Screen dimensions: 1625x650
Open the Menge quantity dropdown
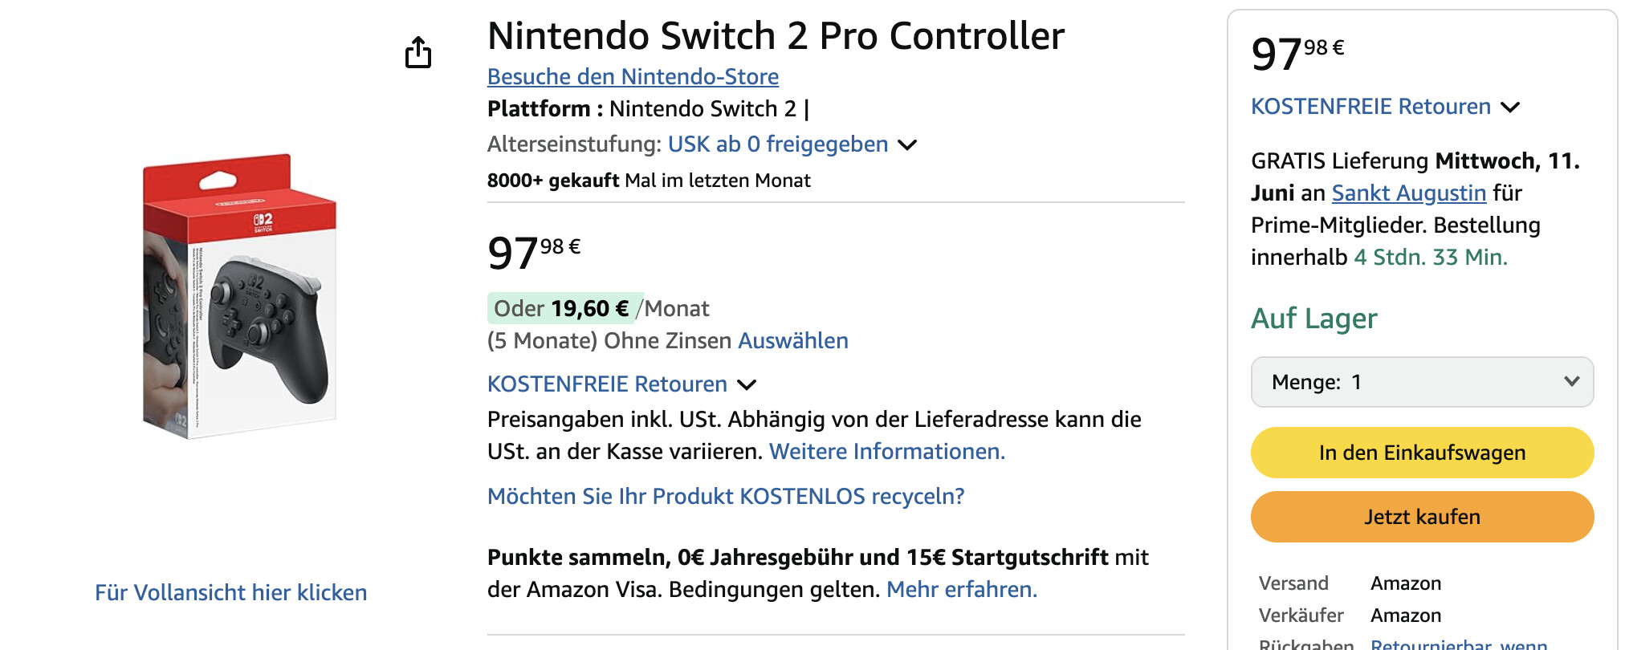coord(1422,382)
